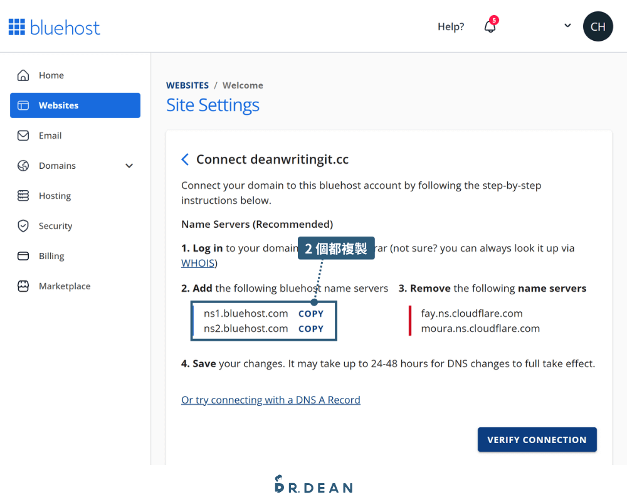Open the Security section
627x502 pixels.
[x=75, y=226]
